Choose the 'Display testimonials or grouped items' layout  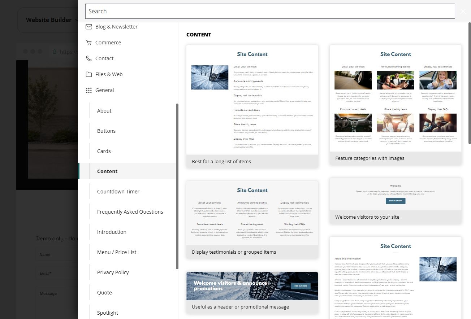point(252,220)
